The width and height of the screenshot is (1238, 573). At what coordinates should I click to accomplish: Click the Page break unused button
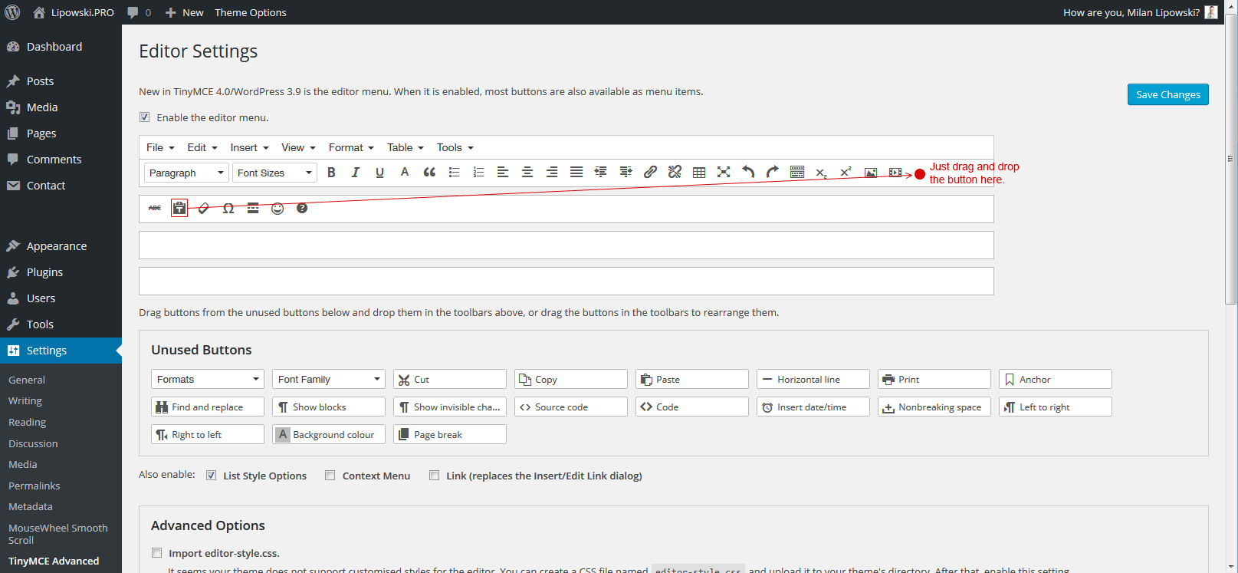(450, 434)
